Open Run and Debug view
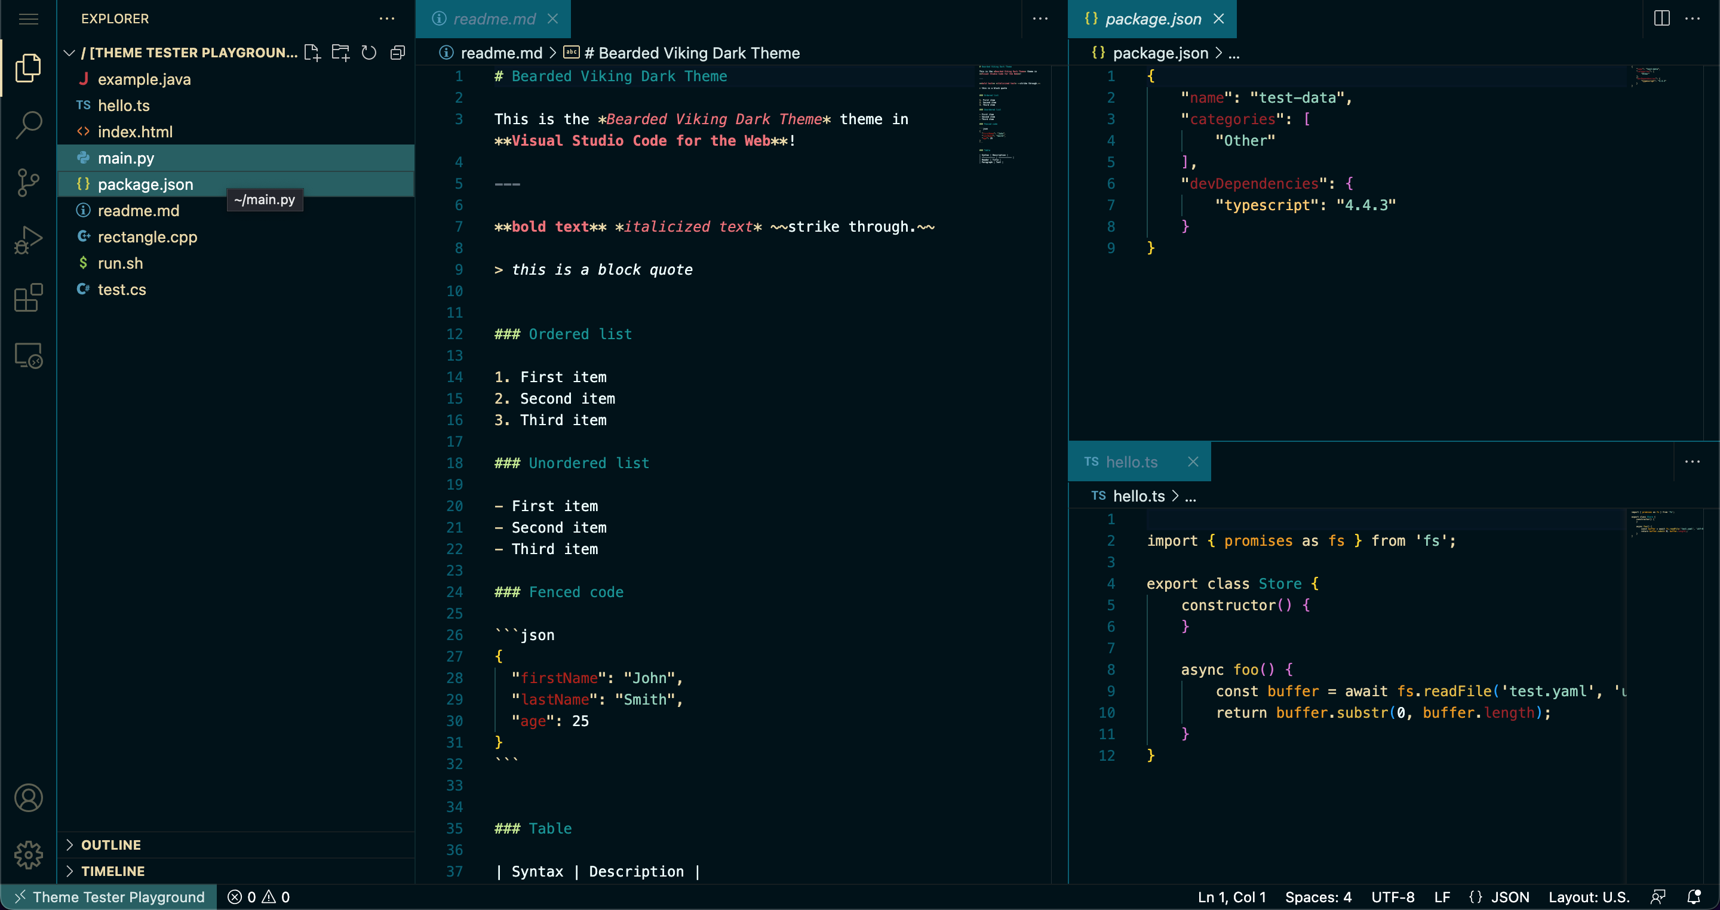This screenshot has height=910, width=1720. coord(28,239)
